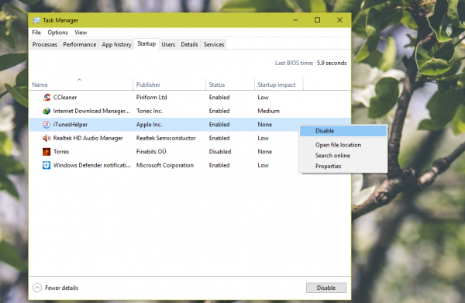Viewport: 465px width, 303px height.
Task: Minimize the Task Manager window
Action: 296,20
